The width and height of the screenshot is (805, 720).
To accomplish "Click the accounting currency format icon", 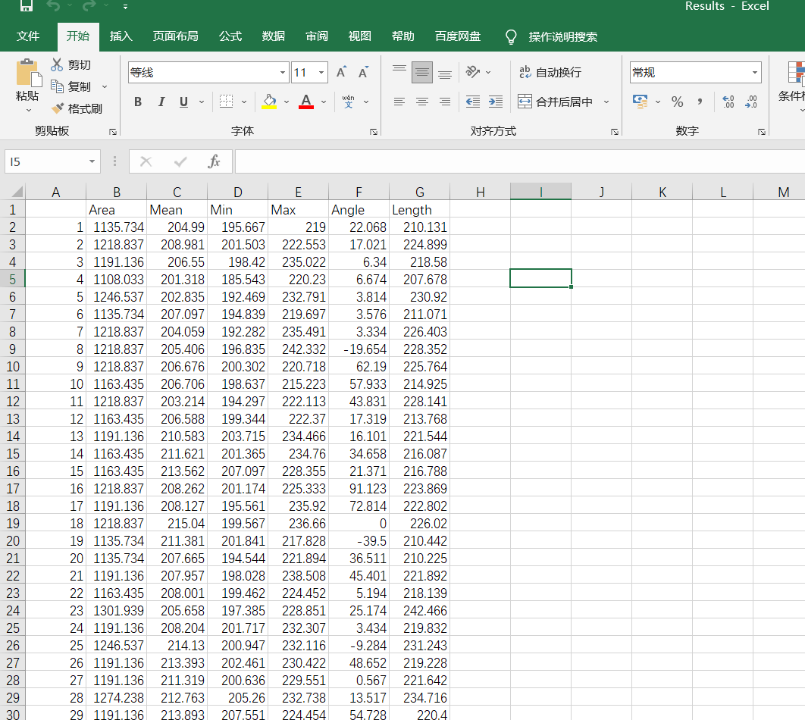I will (640, 102).
